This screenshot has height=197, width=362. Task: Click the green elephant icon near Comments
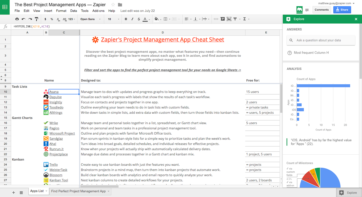pos(299,10)
